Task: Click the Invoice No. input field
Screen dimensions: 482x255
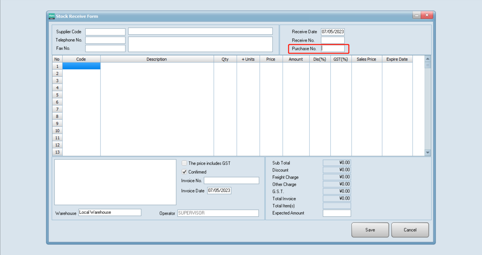Action: 231,180
